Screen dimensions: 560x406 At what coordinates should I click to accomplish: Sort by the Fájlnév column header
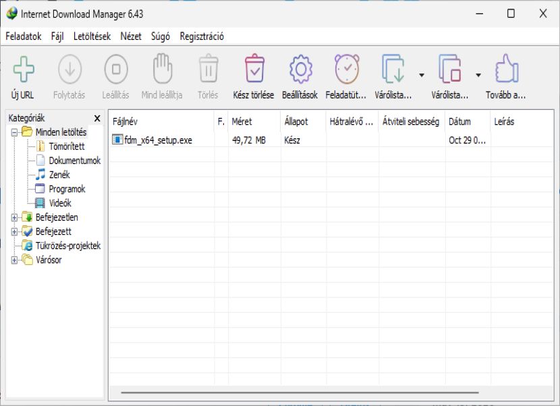(161, 122)
